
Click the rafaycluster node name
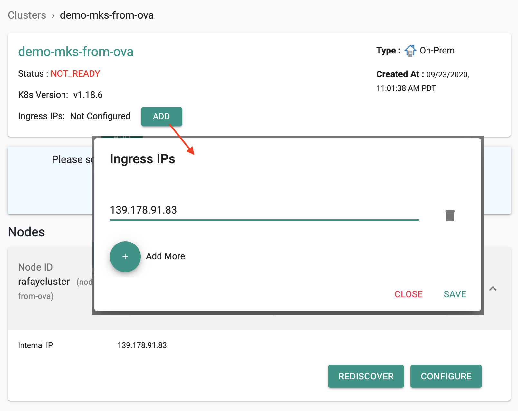click(x=44, y=282)
